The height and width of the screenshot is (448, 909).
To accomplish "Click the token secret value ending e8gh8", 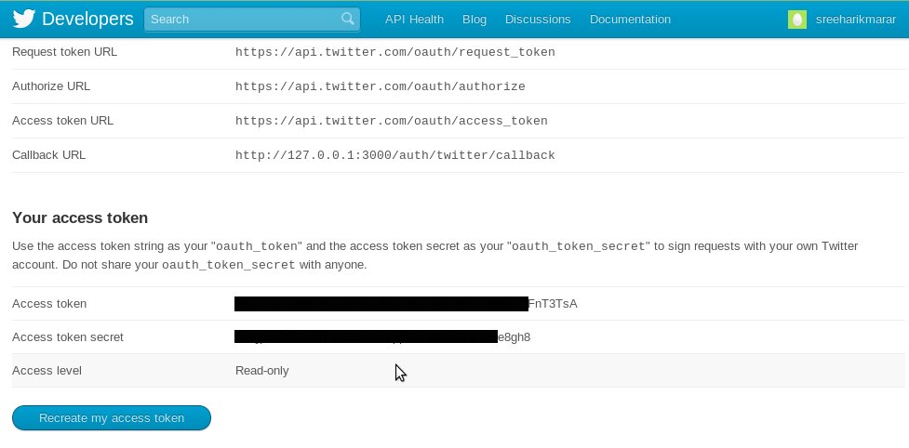I will coord(382,336).
